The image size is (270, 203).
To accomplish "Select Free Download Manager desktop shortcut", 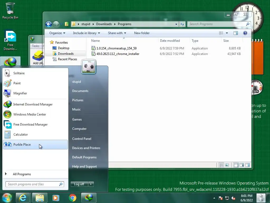I will pyautogui.click(x=10, y=40).
